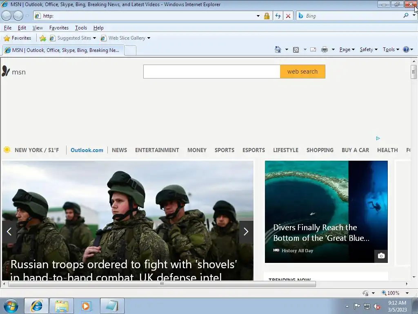
Task: Click the Refresh page icon
Action: tap(278, 16)
